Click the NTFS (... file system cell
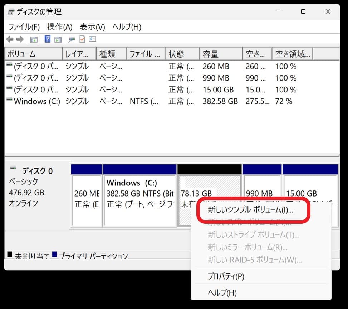348x309 pixels. pos(144,102)
